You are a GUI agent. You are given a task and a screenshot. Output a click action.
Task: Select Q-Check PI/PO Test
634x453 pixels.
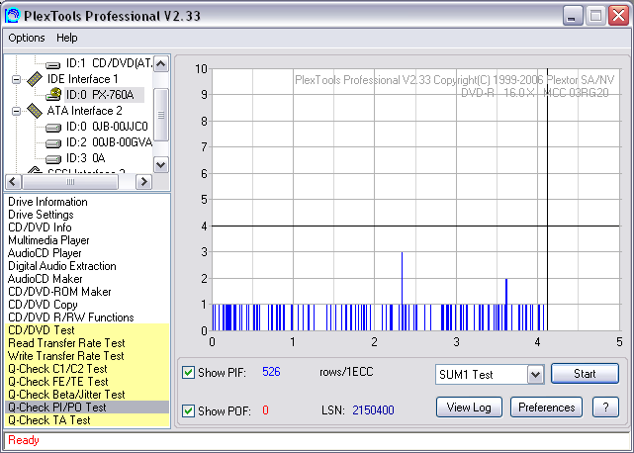[87, 408]
